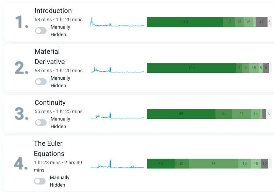This screenshot has height=192, width=274.
Task: Open The Euler Equations activity sparkline
Action: (x=117, y=164)
